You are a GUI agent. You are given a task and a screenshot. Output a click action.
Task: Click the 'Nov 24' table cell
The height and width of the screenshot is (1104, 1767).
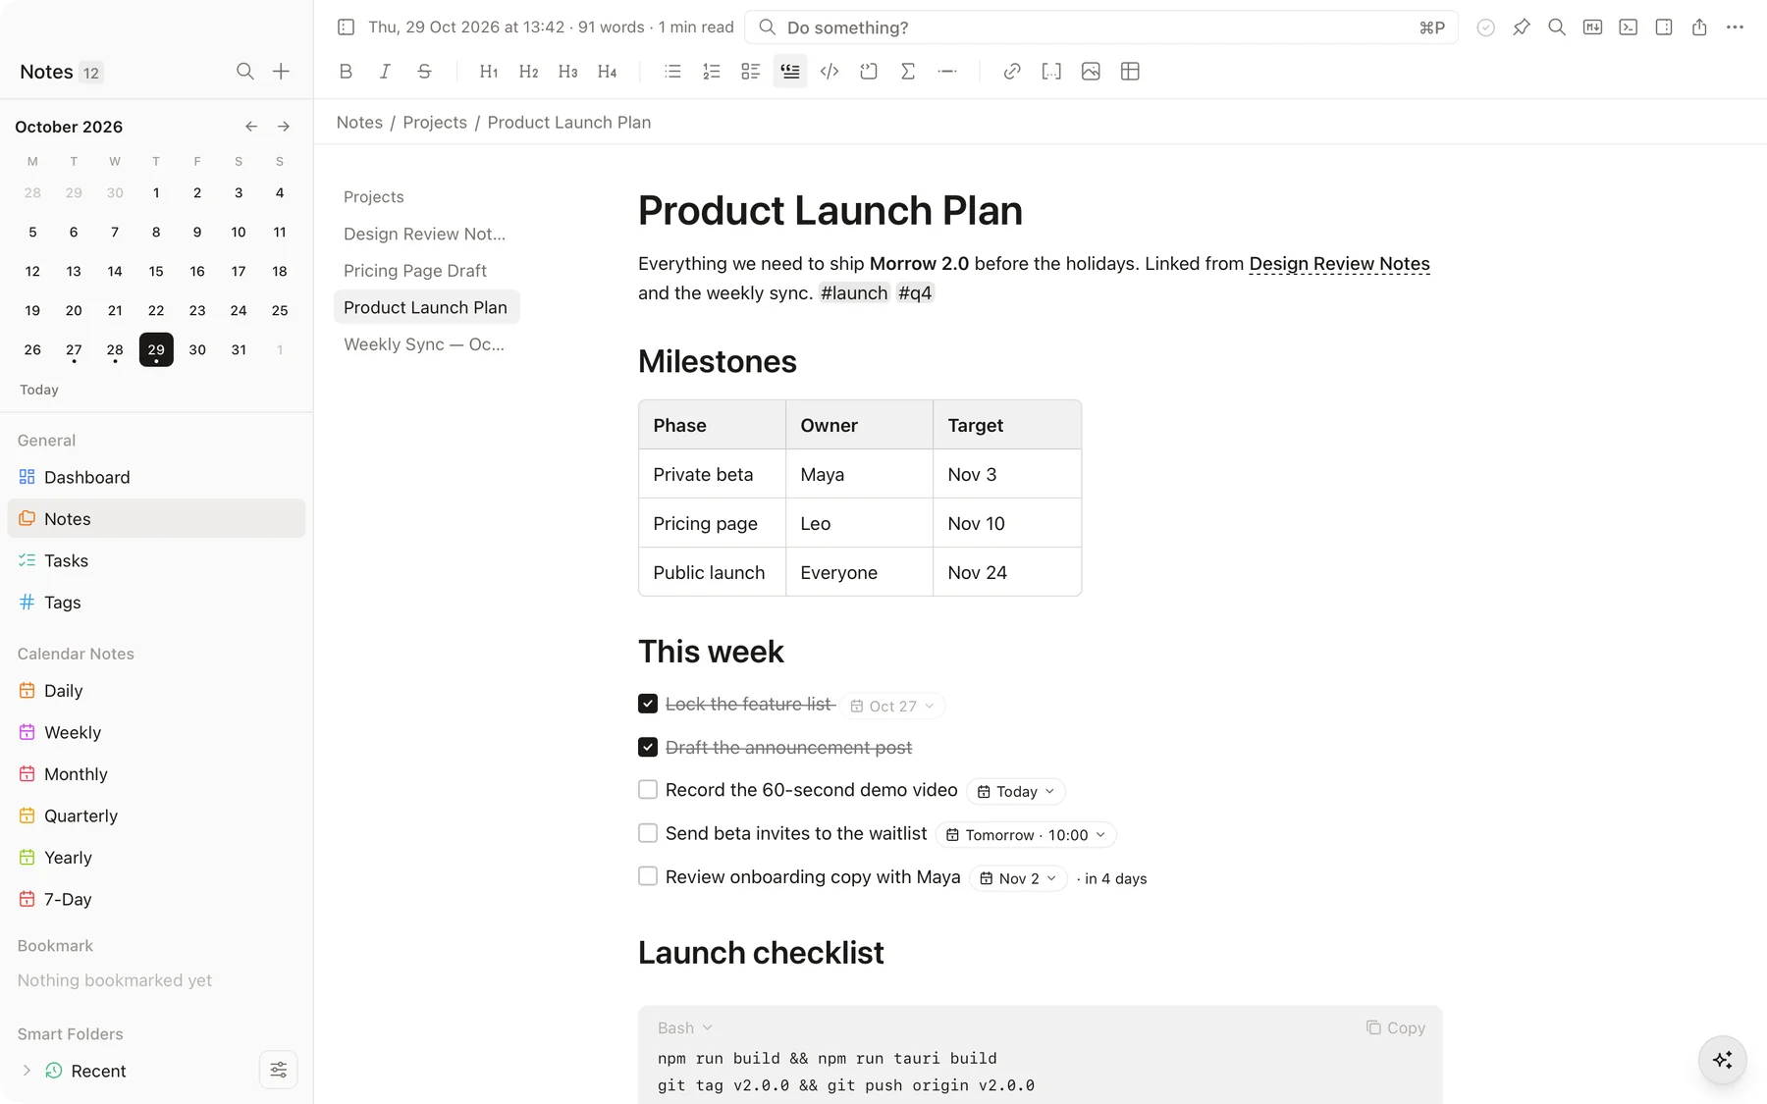pos(1007,572)
